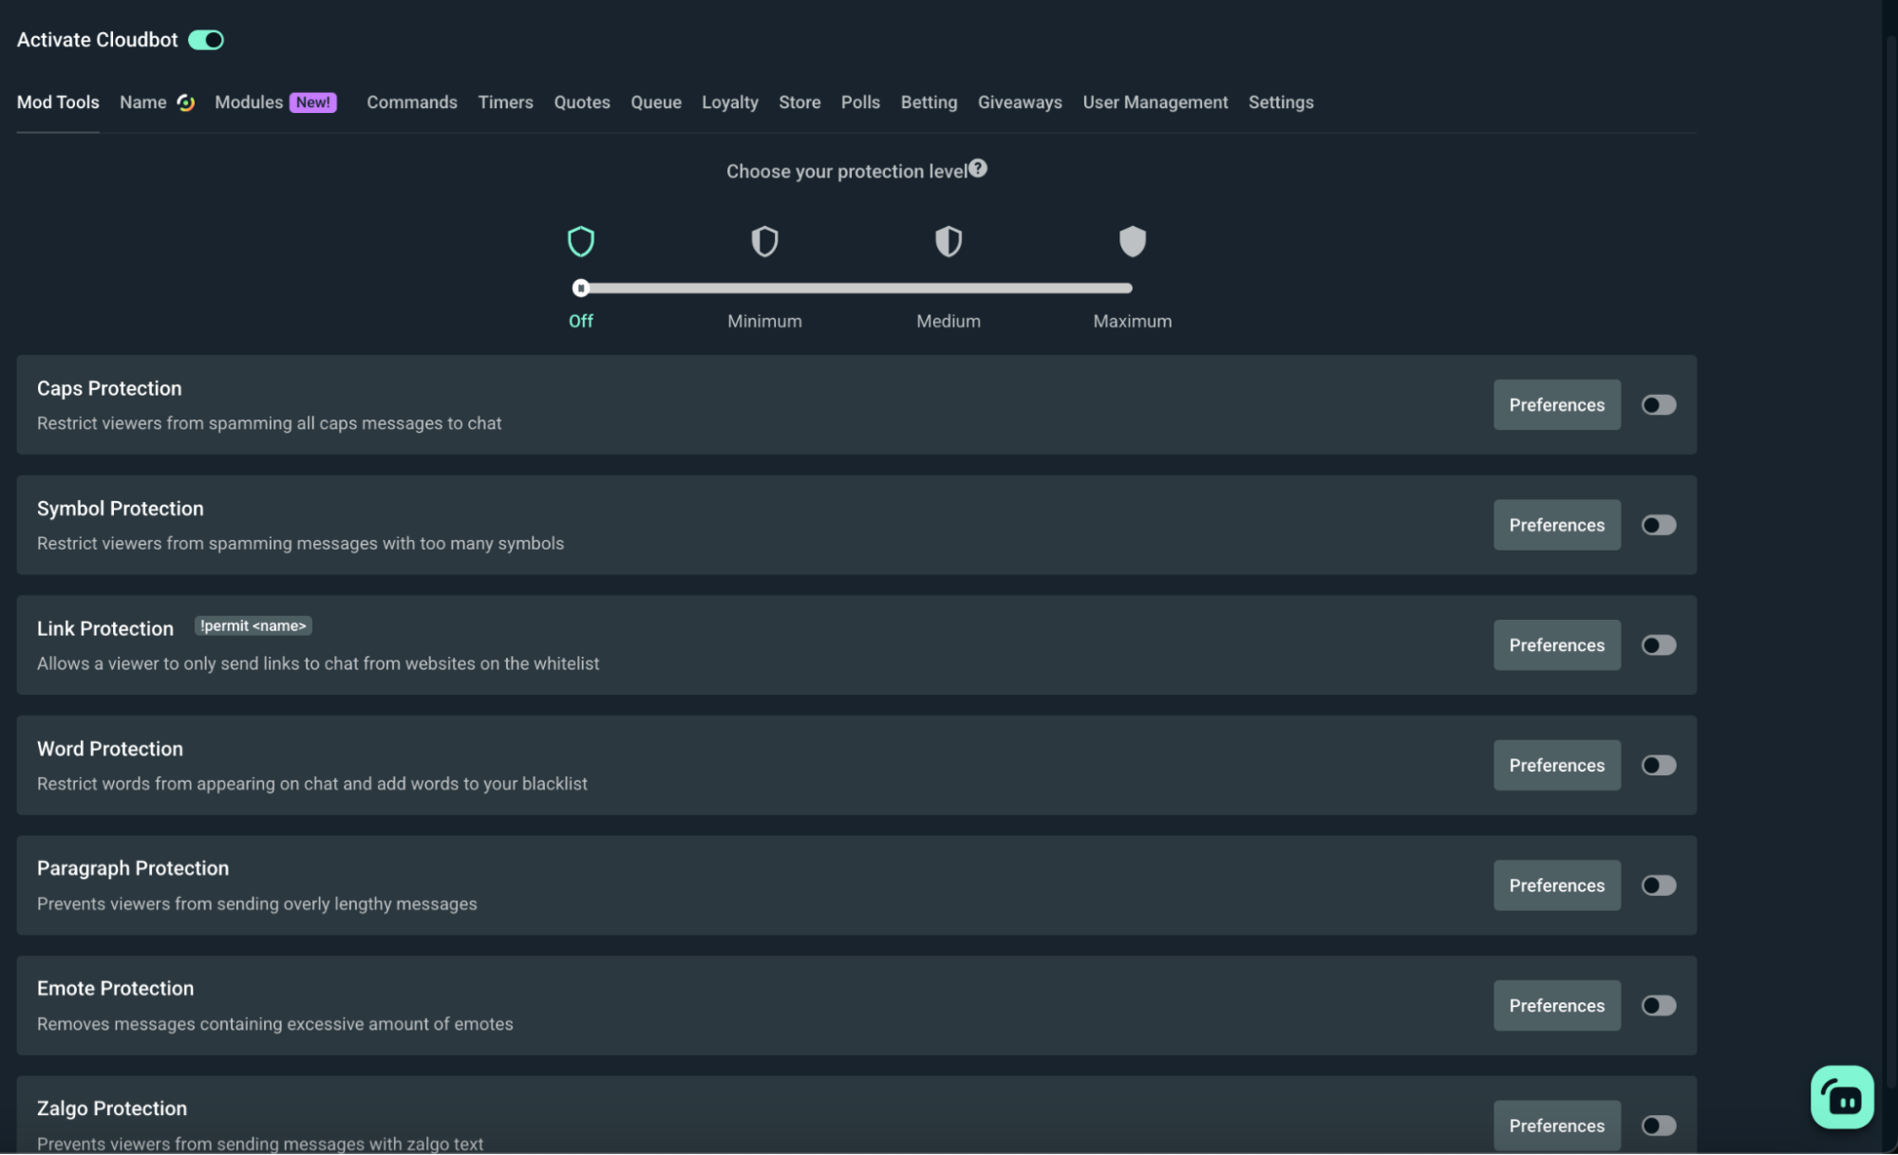The width and height of the screenshot is (1898, 1155).
Task: Enable the Caps Protection toggle
Action: (1658, 404)
